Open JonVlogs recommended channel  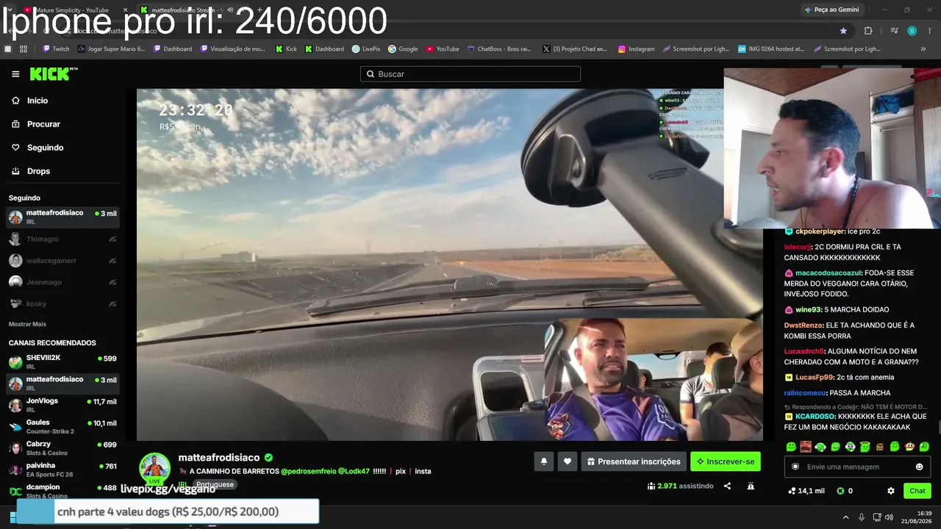[62, 405]
